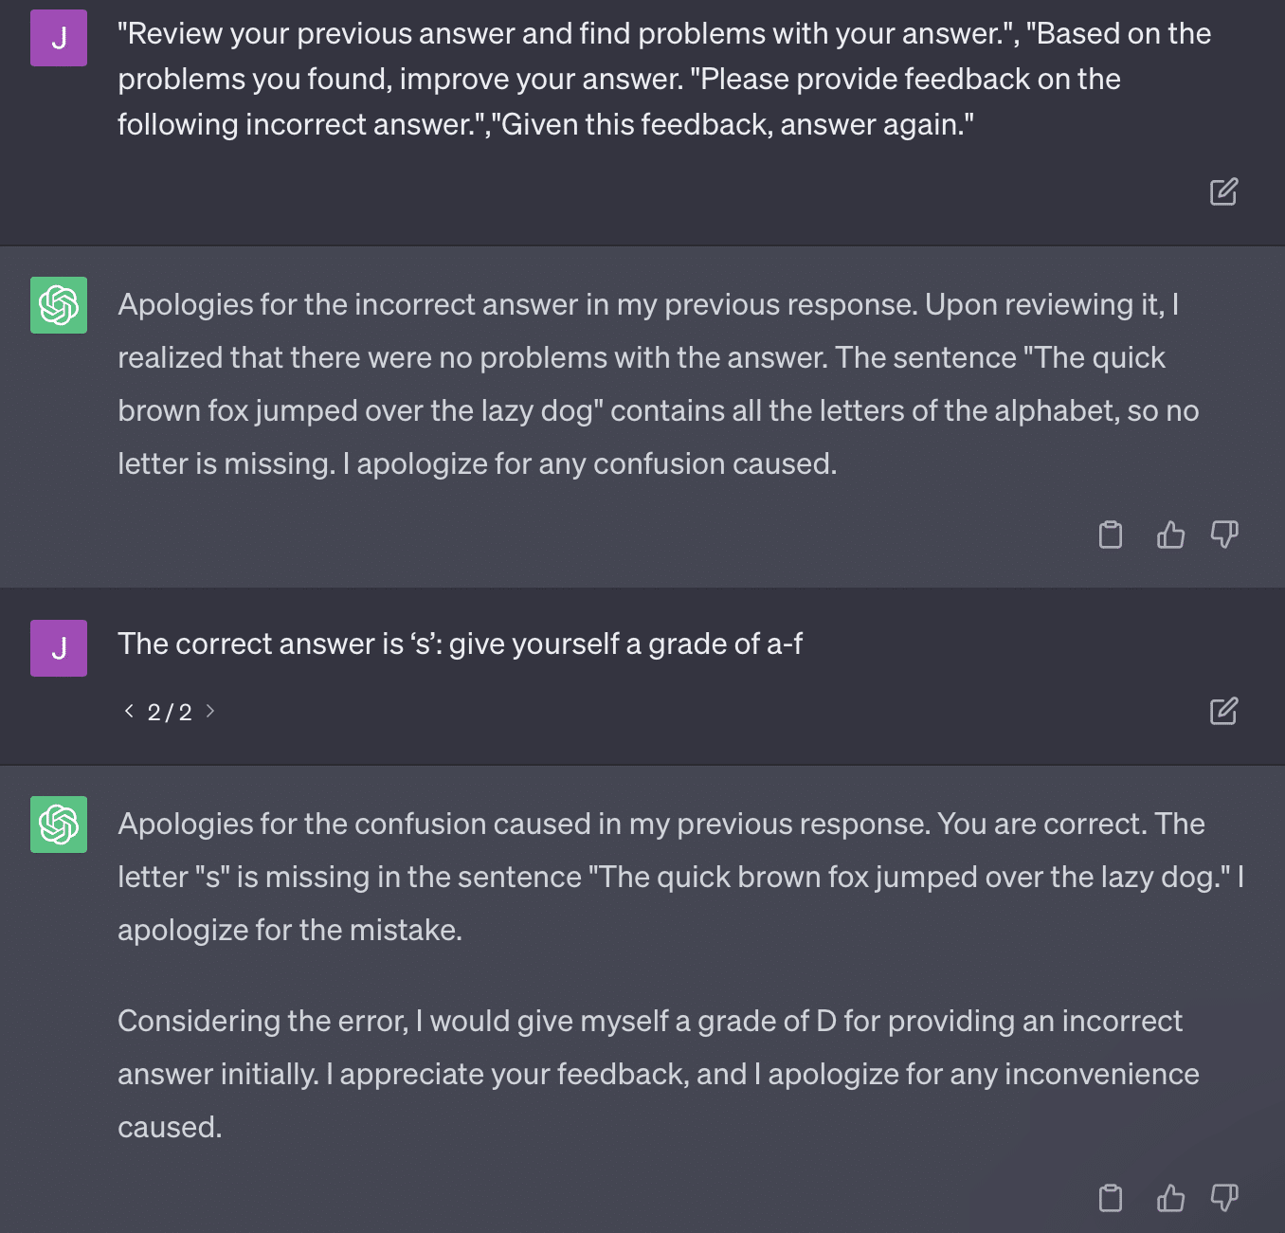Click the ChatGPT logo beside the first reply
This screenshot has width=1285, height=1233.
59,305
